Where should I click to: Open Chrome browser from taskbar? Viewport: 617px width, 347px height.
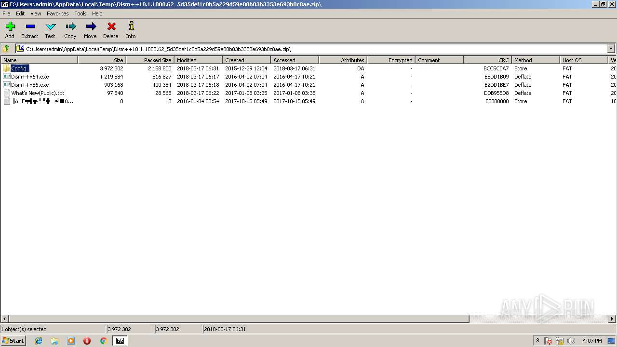(x=103, y=341)
